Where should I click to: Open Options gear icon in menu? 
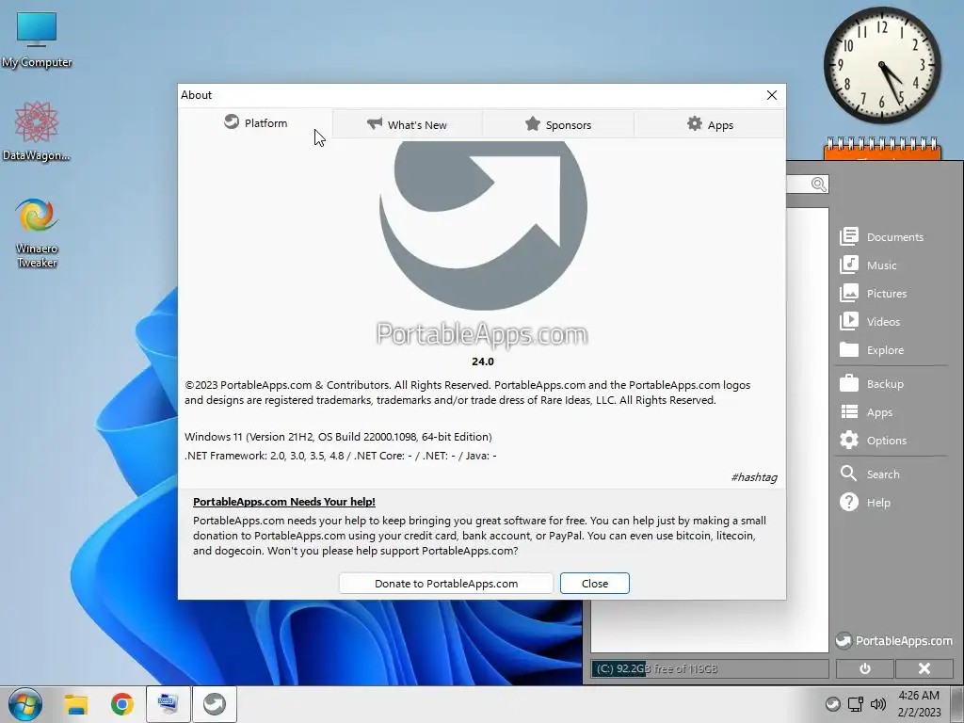click(849, 441)
